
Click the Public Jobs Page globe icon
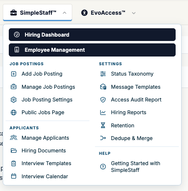coord(14,113)
